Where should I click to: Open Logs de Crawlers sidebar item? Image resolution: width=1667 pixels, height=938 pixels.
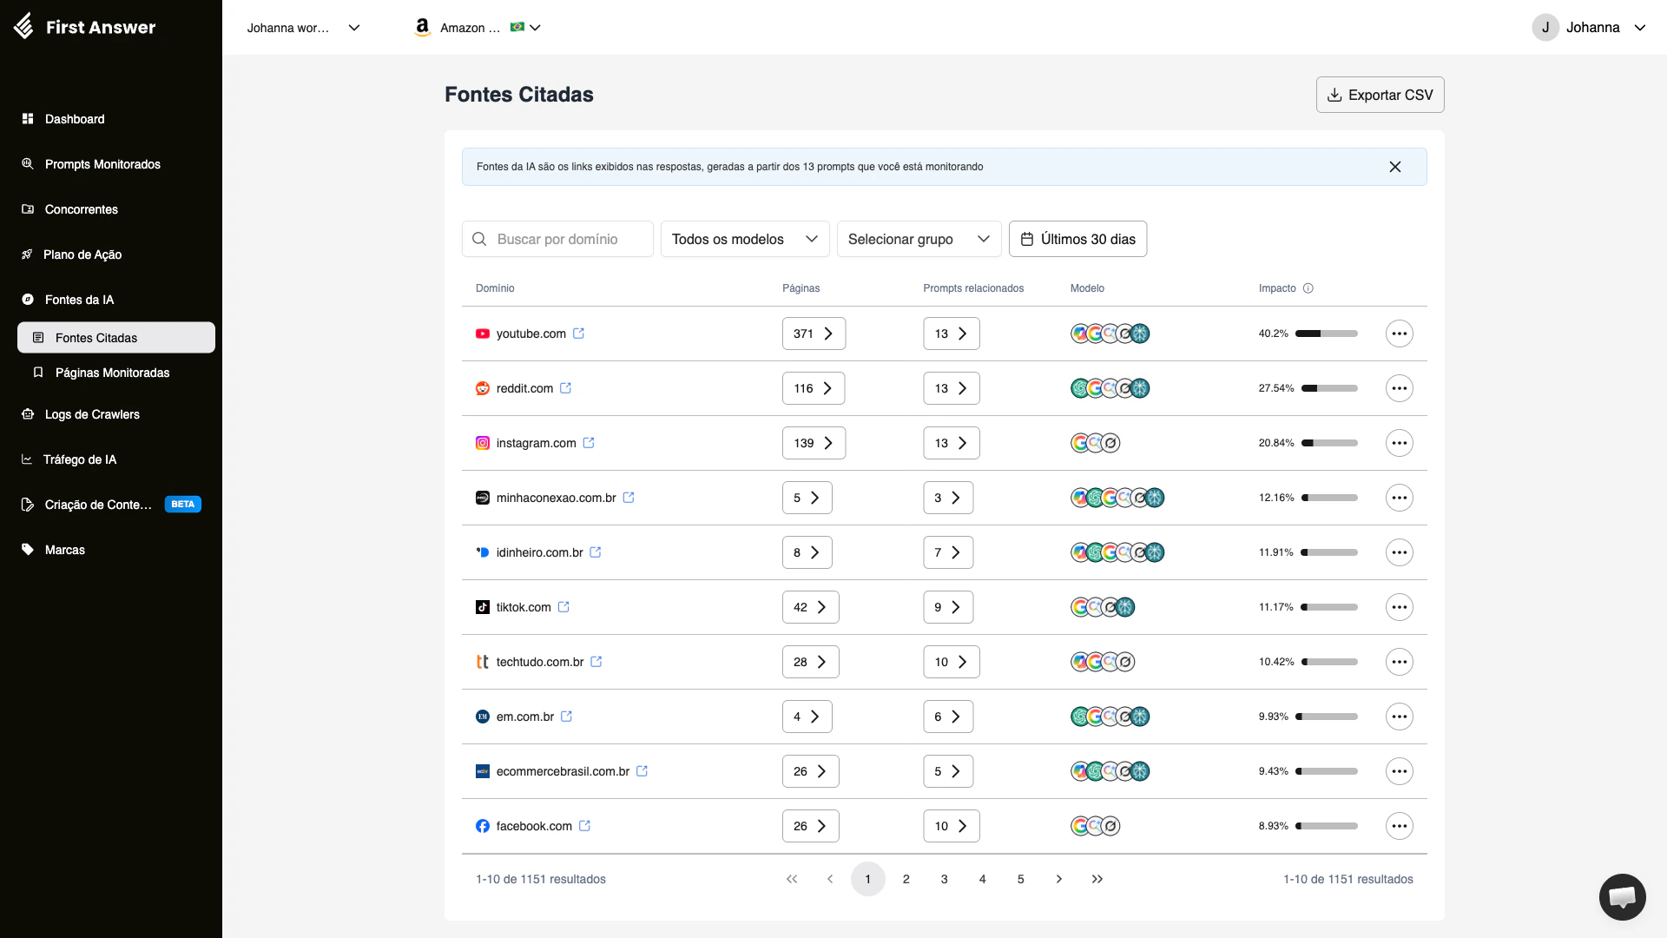92,414
